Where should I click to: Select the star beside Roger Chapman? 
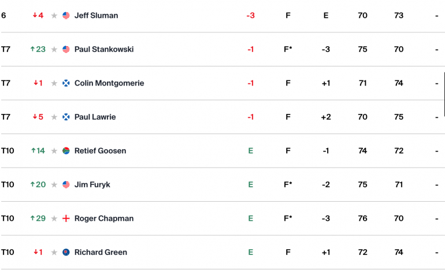54,219
